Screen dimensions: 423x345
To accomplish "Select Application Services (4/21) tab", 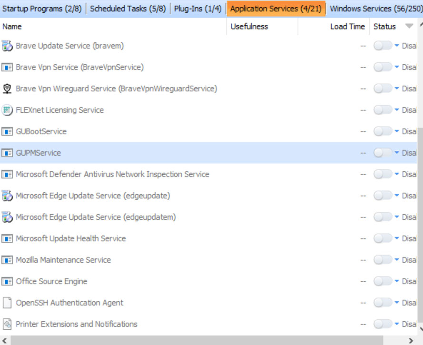I will tap(276, 9).
